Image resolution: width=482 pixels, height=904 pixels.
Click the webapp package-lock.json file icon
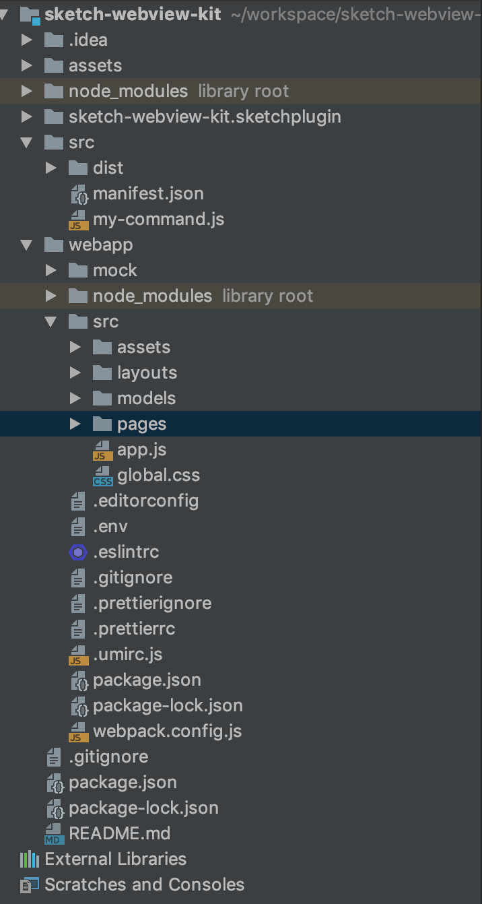(79, 706)
